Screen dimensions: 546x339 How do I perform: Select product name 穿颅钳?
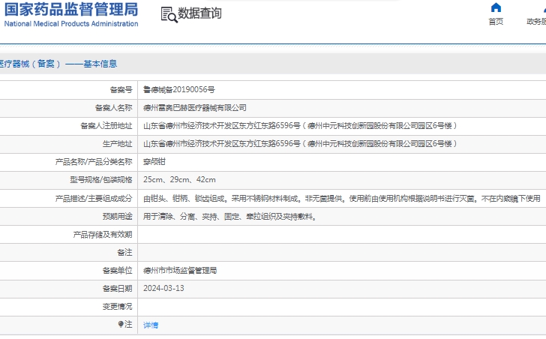click(154, 161)
